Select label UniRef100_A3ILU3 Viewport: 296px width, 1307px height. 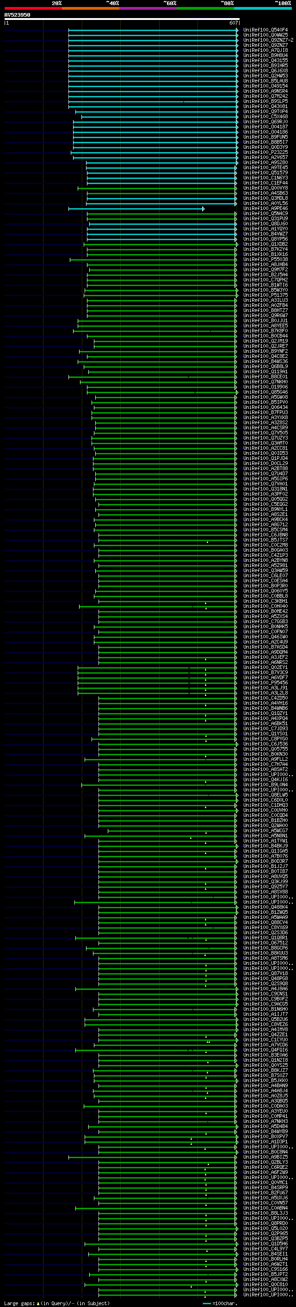[x=265, y=300]
